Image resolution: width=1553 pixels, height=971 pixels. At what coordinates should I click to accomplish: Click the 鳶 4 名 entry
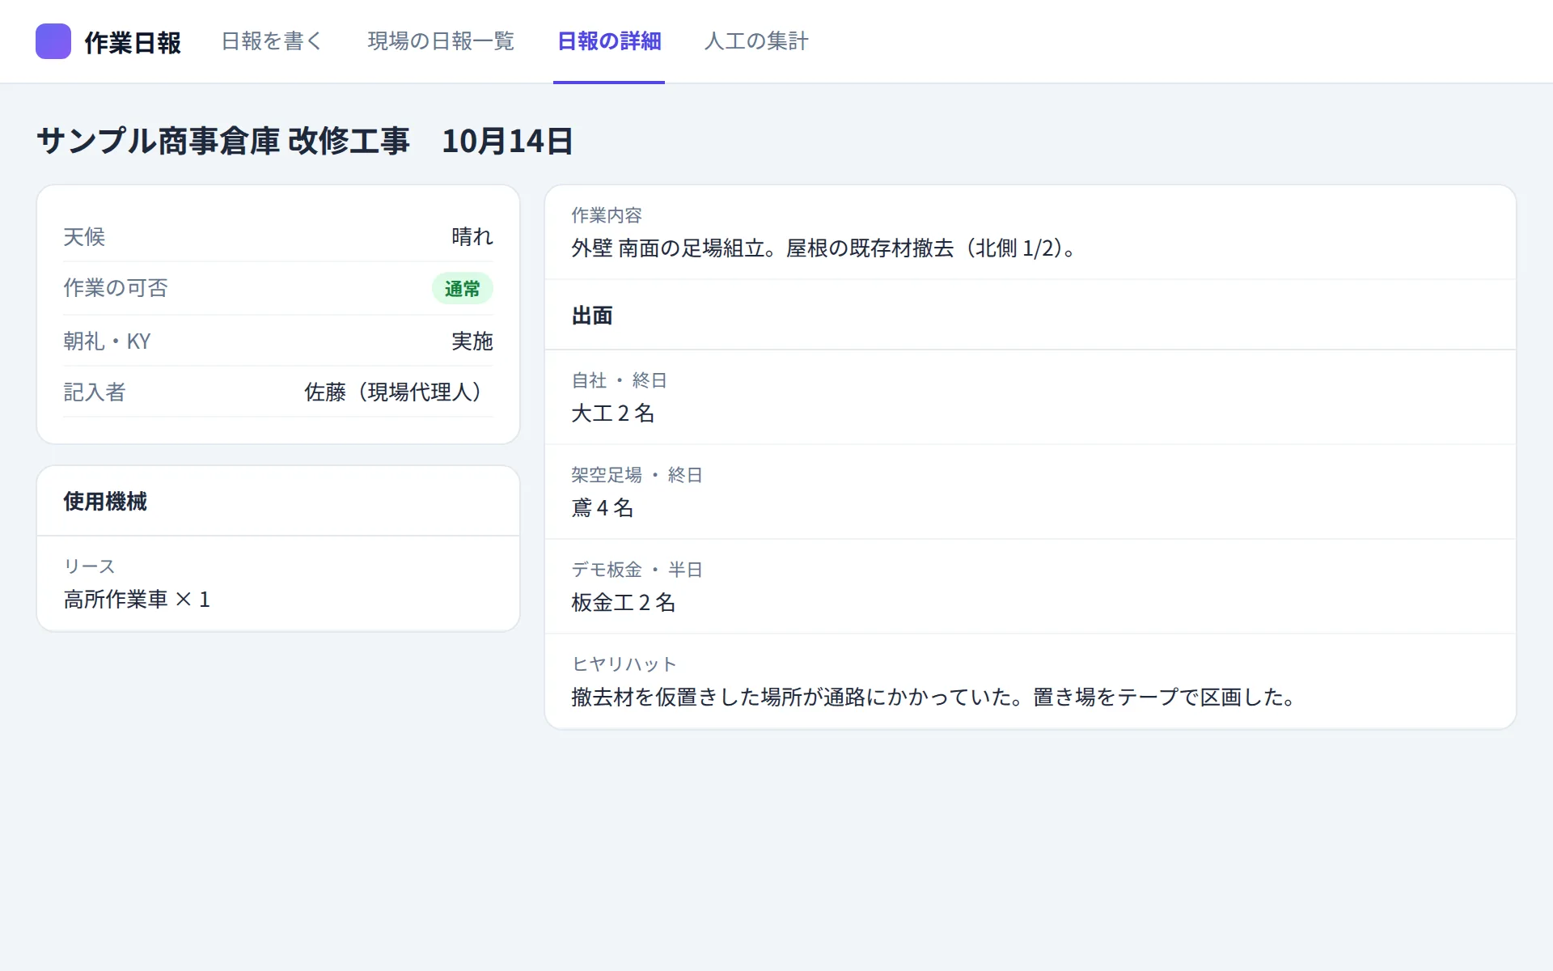[x=603, y=508]
